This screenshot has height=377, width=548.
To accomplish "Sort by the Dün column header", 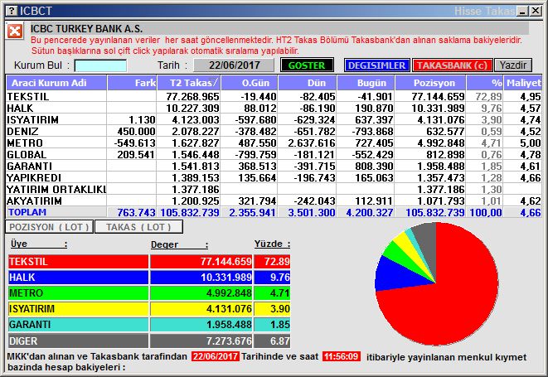I will [x=308, y=83].
